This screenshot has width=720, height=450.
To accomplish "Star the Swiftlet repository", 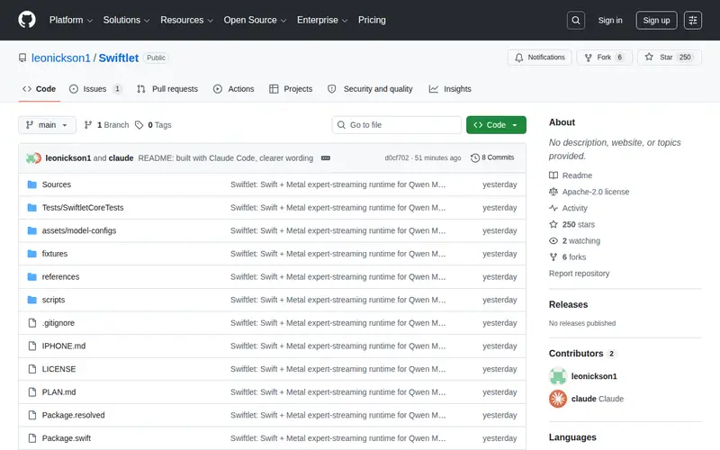I will 669,58.
